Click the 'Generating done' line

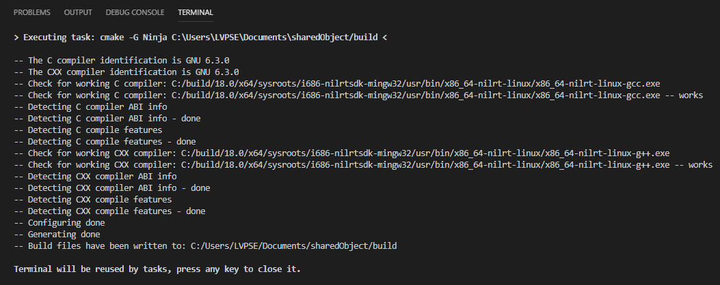[x=59, y=234]
